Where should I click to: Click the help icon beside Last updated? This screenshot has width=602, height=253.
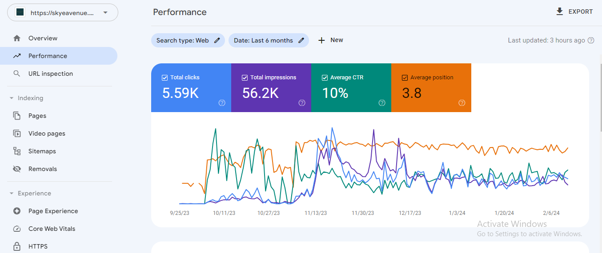click(x=591, y=40)
